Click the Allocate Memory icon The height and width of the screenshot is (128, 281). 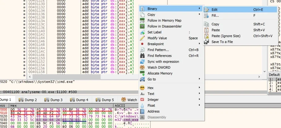(x=142, y=73)
